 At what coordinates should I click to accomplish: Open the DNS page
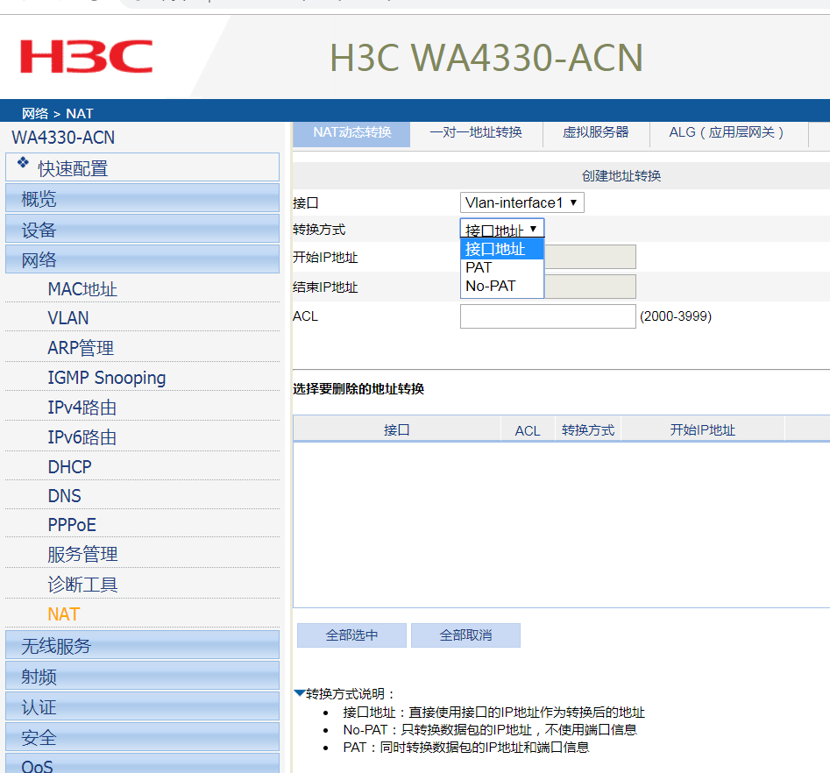64,496
